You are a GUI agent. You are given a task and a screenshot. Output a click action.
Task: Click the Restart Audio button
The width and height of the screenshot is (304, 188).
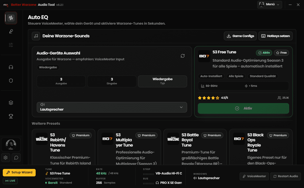[285, 176]
